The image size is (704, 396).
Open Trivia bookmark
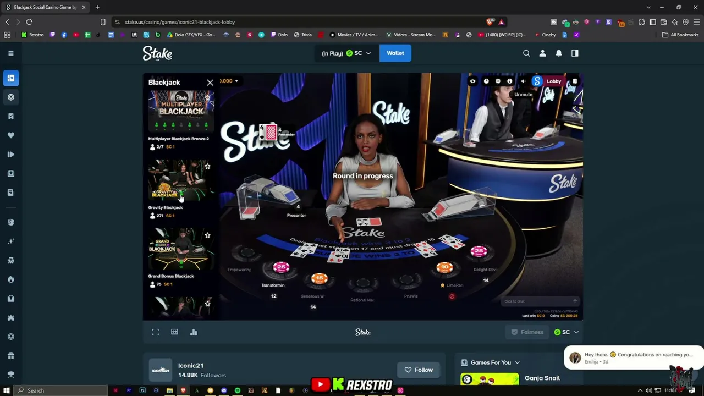(303, 35)
